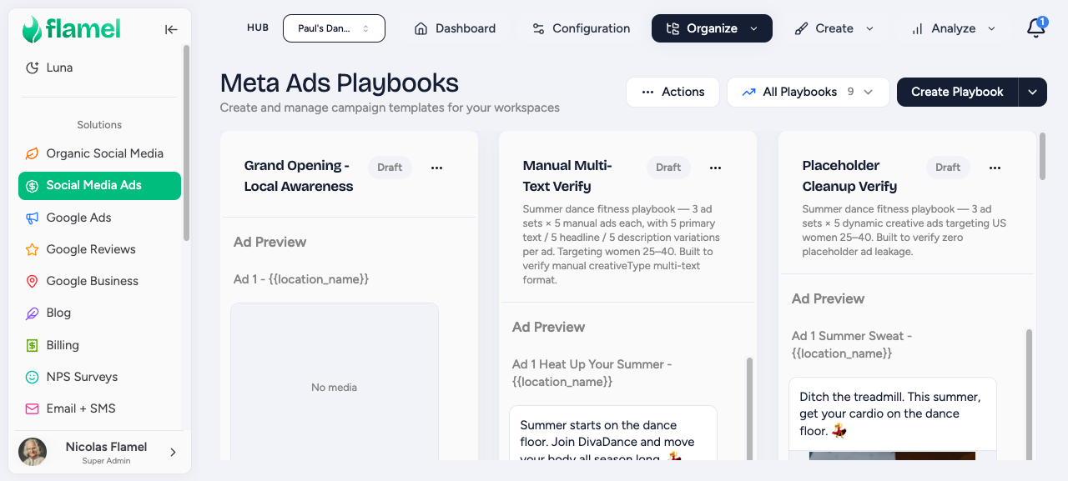Click the Create Playbook button

957,92
